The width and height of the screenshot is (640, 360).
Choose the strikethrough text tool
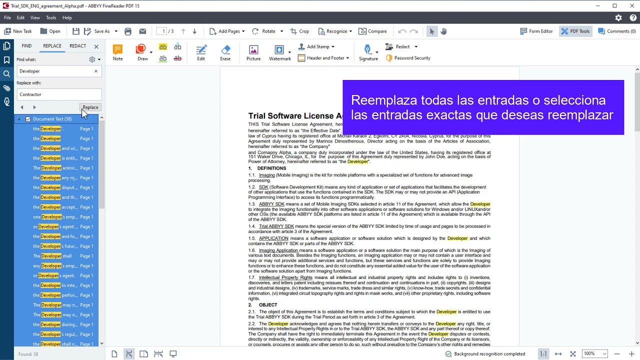pyautogui.click(x=177, y=58)
